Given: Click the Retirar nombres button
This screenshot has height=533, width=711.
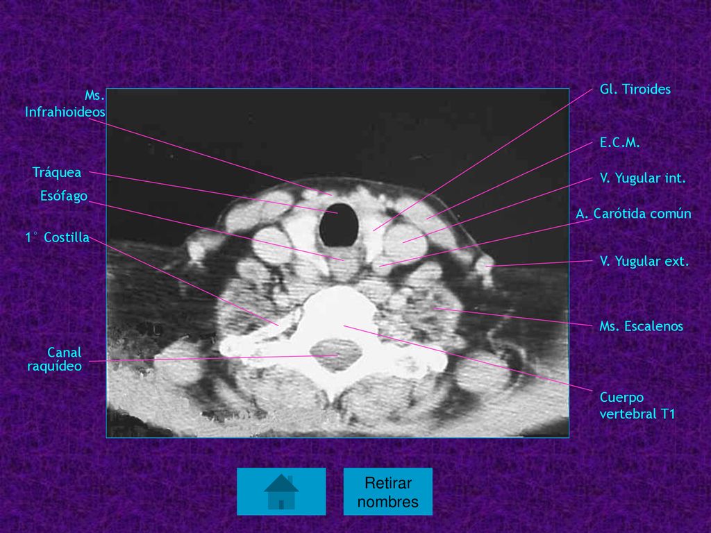Looking at the screenshot, I should (387, 492).
